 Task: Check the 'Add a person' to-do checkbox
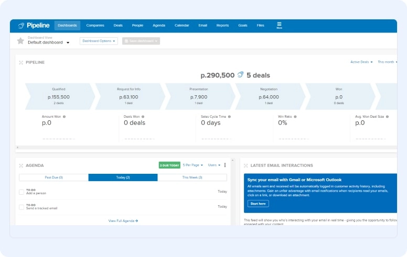click(x=22, y=192)
